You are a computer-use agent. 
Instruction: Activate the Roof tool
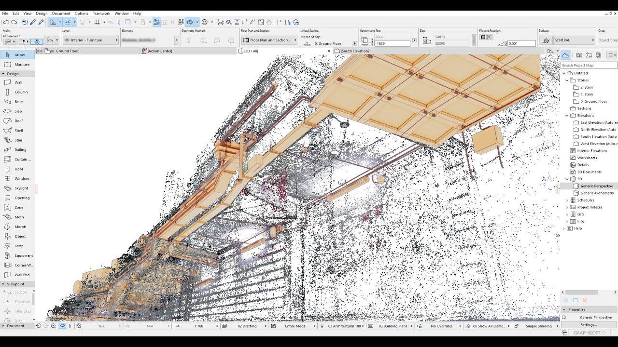17,121
